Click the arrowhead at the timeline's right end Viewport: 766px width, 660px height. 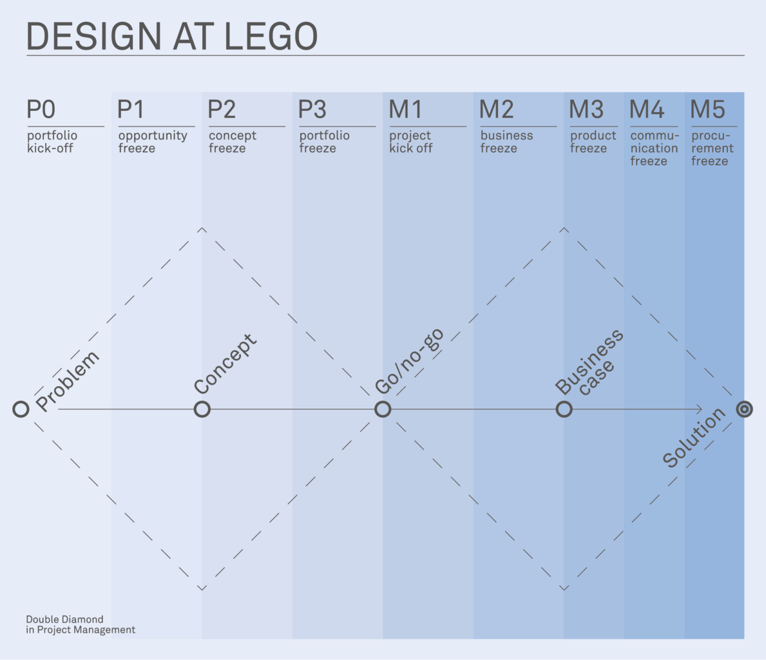(698, 409)
